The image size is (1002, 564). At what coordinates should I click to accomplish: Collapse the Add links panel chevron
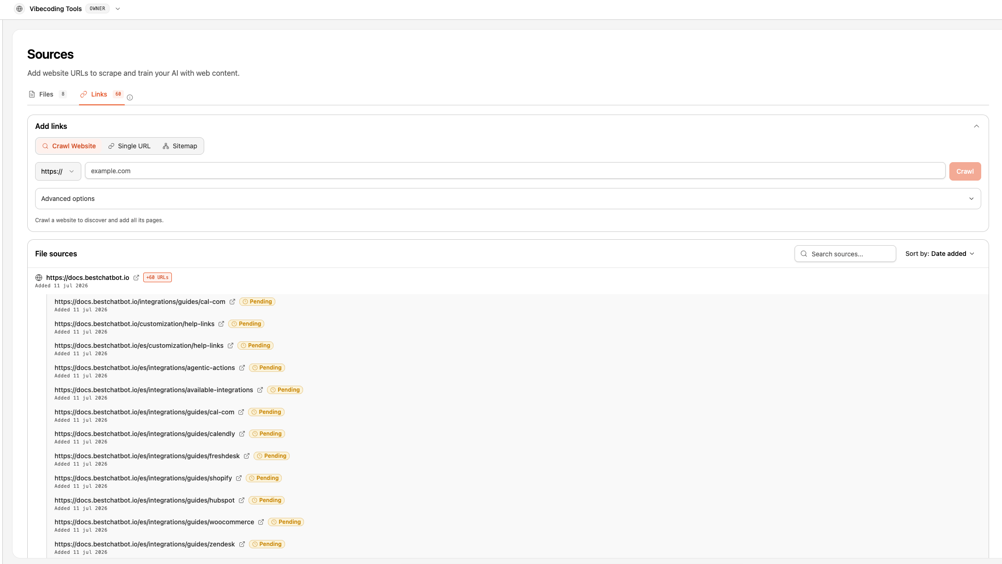point(977,126)
